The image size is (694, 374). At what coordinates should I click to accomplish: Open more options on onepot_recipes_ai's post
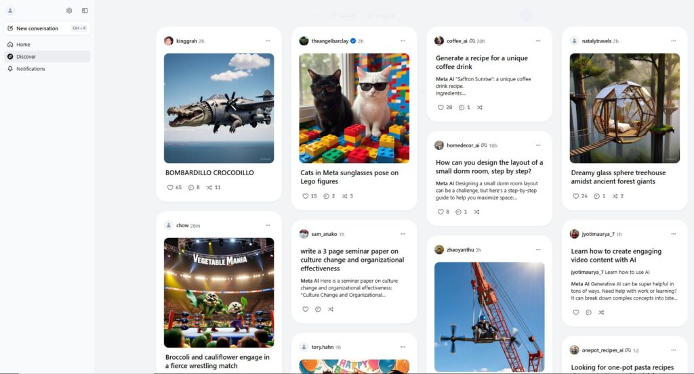[x=673, y=350]
